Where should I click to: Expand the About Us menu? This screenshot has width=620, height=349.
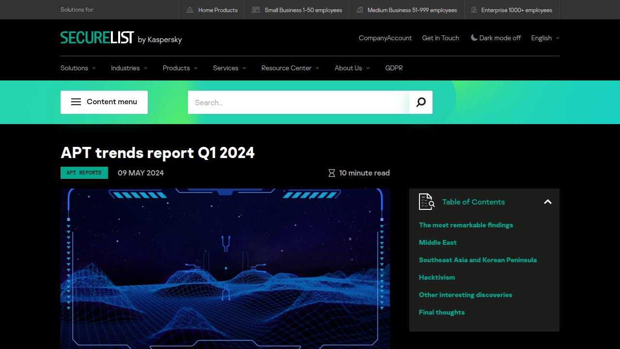click(x=352, y=68)
